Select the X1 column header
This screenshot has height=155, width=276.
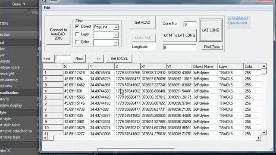click(154, 66)
